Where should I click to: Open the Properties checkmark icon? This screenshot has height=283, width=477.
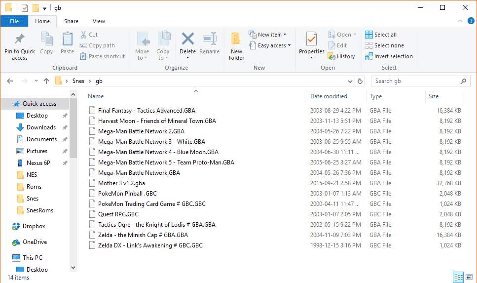click(x=312, y=39)
